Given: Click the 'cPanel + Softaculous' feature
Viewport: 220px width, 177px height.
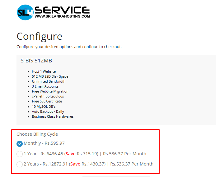Looking at the screenshot, I should (x=48, y=96).
